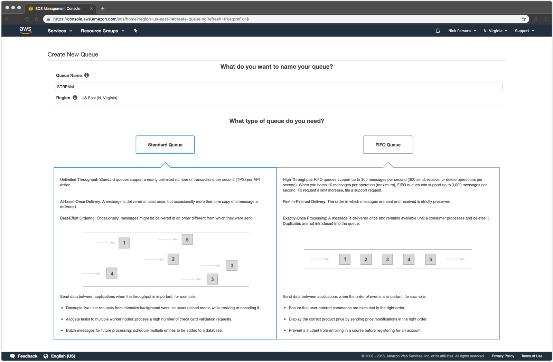Viewport: 553px width, 362px height.
Task: Click the At-Least-Once Delivery label
Action: [81, 202]
